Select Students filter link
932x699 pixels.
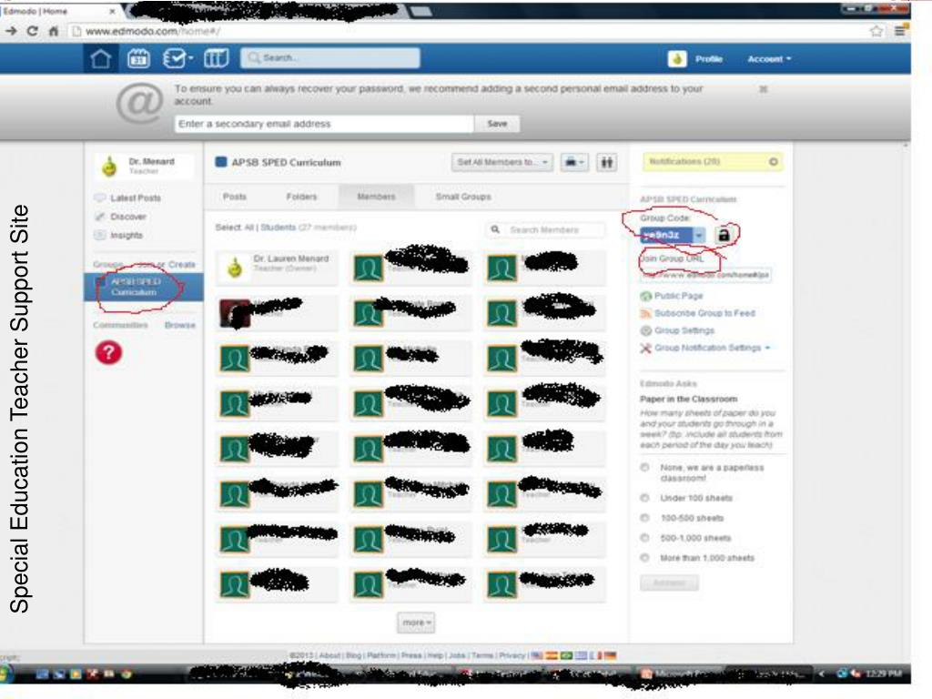278,228
